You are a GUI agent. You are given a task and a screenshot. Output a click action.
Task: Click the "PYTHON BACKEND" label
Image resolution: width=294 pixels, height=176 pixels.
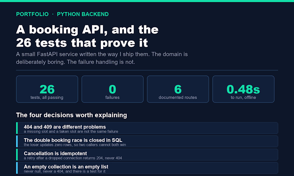83,14
